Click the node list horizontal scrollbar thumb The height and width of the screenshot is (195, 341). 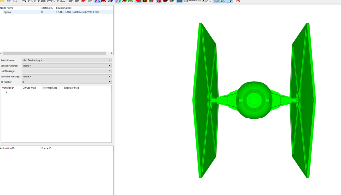54,53
